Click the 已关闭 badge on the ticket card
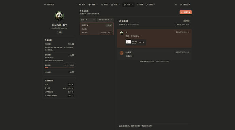 pos(109,25)
